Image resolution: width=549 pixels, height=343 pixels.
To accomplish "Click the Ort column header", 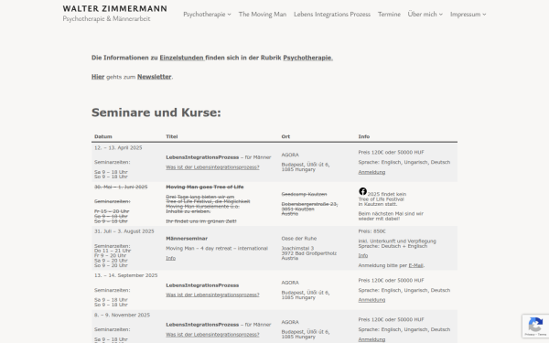I will pyautogui.click(x=285, y=136).
